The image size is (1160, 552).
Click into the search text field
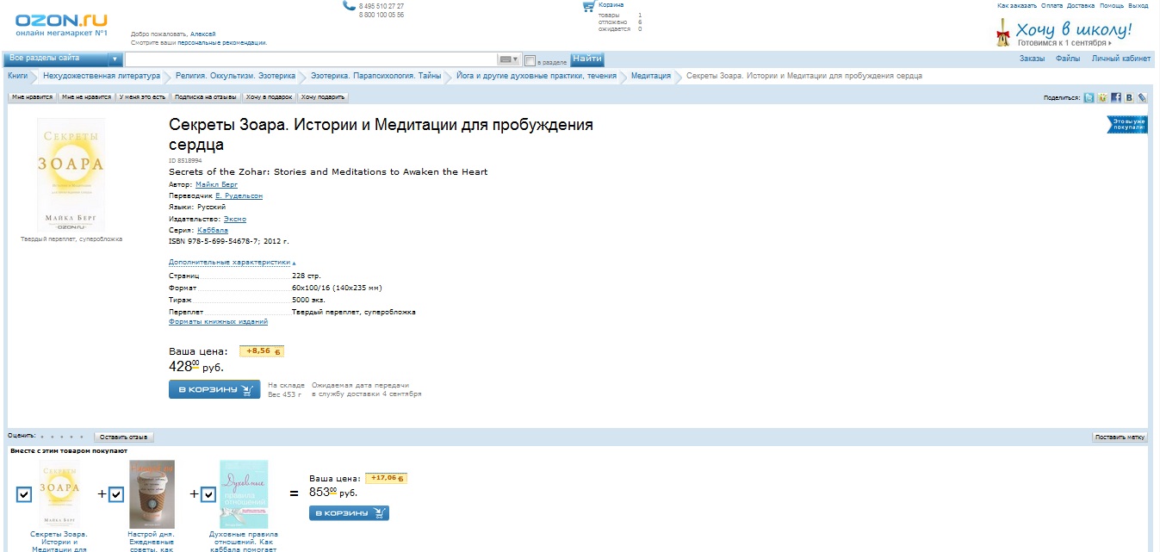pyautogui.click(x=310, y=59)
